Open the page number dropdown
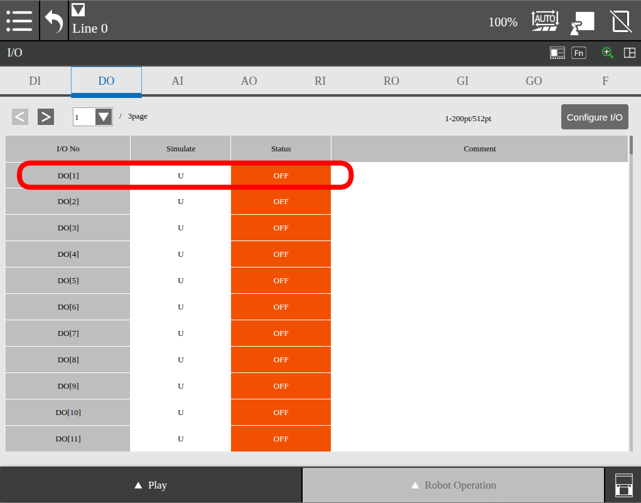Image resolution: width=641 pixels, height=503 pixels. (x=103, y=117)
